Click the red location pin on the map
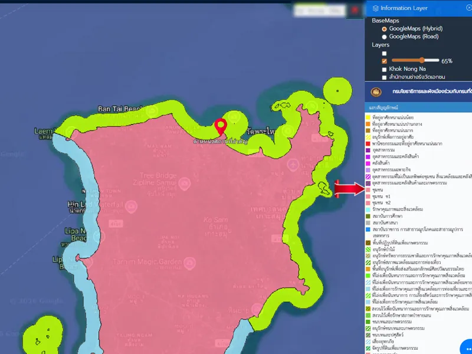 click(221, 126)
